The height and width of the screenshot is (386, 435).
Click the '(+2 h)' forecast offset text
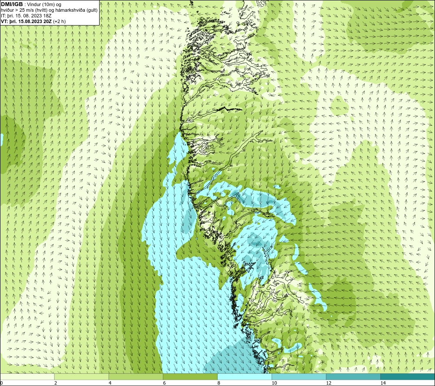[x=59, y=21]
